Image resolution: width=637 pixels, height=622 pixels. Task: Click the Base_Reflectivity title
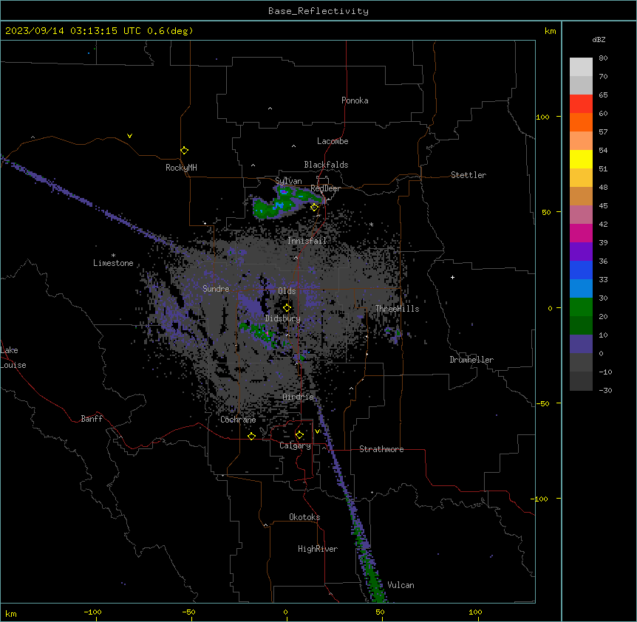(318, 11)
